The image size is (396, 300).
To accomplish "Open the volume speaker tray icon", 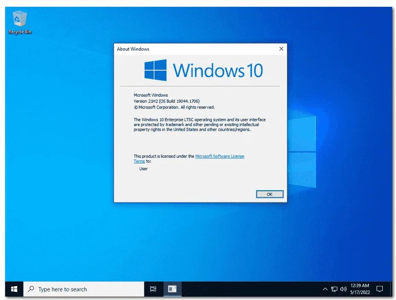I will pyautogui.click(x=343, y=289).
